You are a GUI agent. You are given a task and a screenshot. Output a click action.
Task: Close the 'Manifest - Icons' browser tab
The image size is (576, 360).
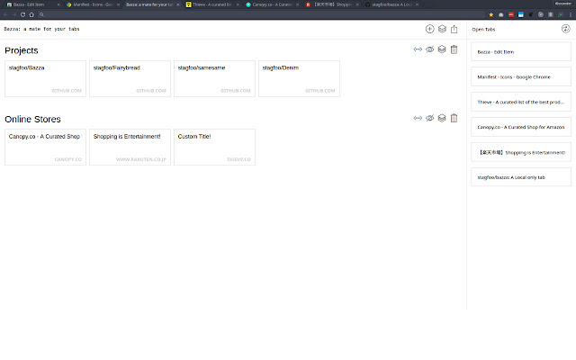118,4
